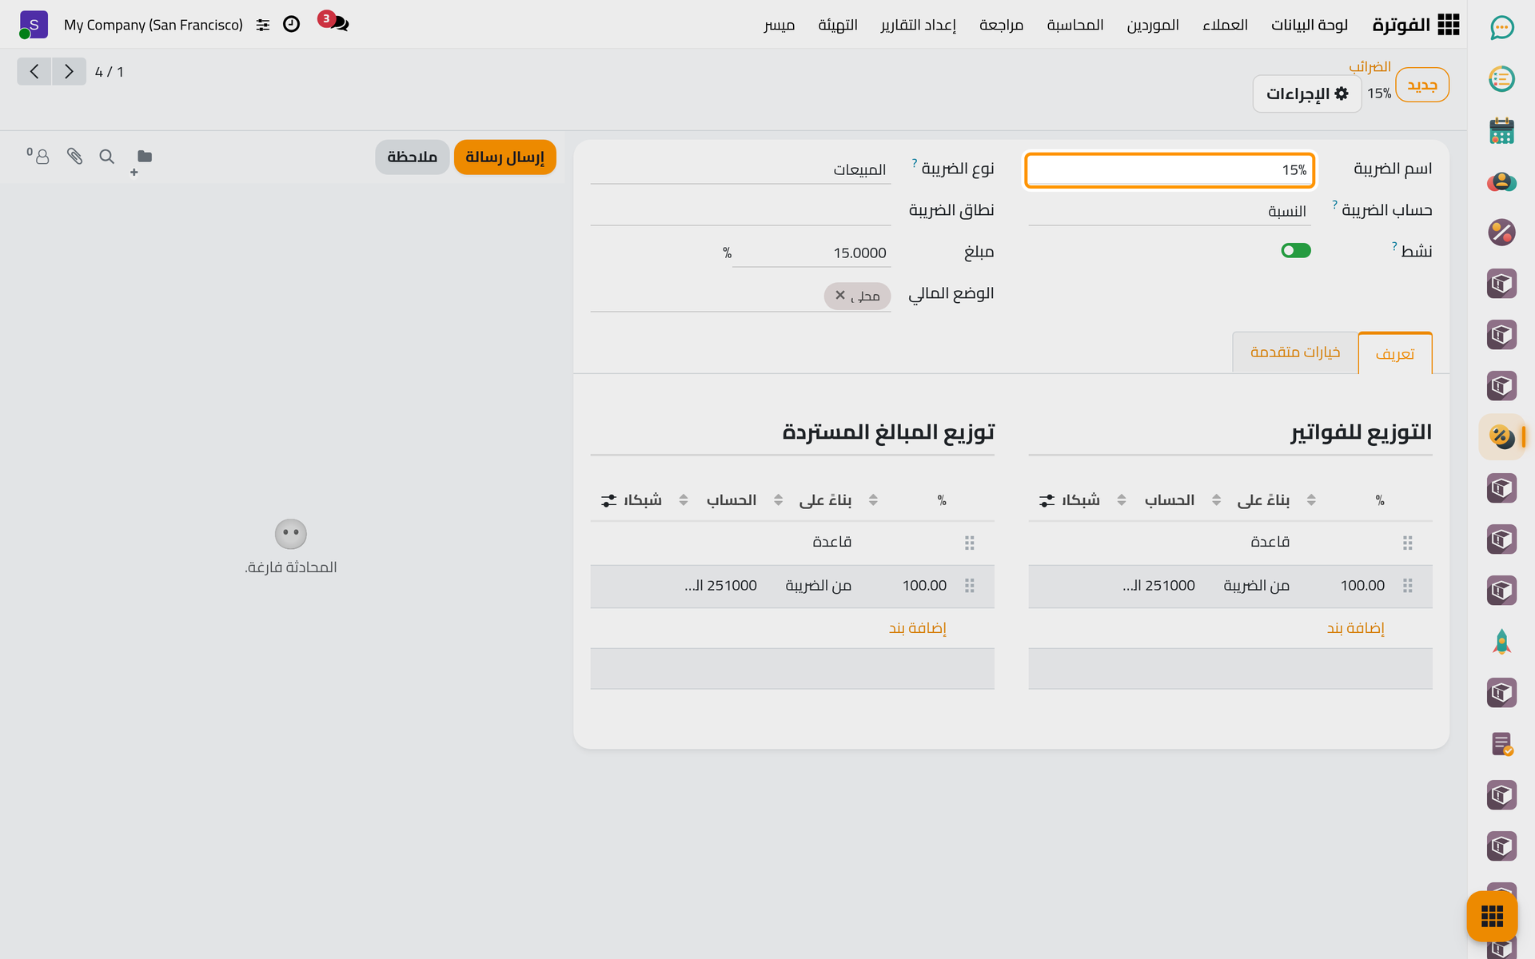The image size is (1535, 959).
Task: Open the notes document sidebar icon
Action: pyautogui.click(x=1501, y=744)
